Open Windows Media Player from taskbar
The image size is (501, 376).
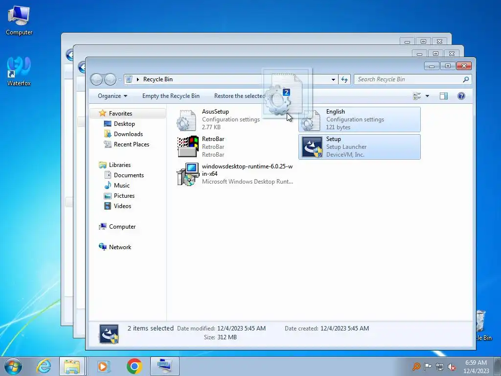(x=103, y=366)
